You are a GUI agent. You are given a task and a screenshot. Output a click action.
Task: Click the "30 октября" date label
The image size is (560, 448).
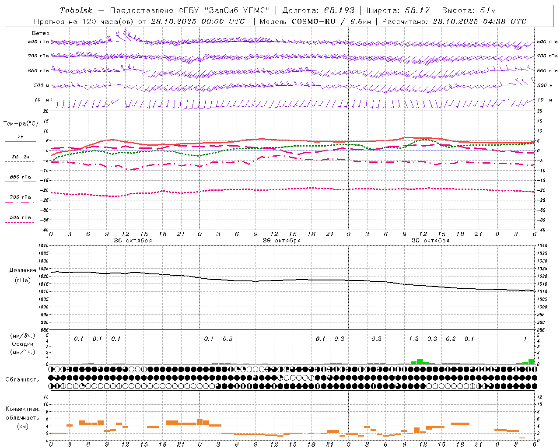pyautogui.click(x=430, y=241)
